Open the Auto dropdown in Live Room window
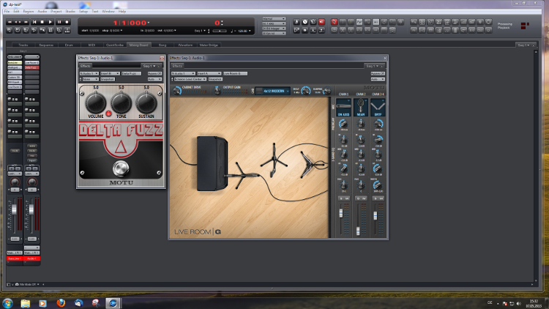The width and height of the screenshot is (549, 309). 378,79
